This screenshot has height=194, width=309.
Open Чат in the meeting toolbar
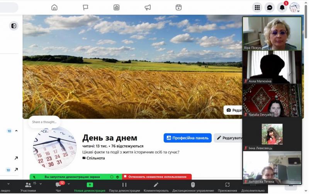[58, 187]
